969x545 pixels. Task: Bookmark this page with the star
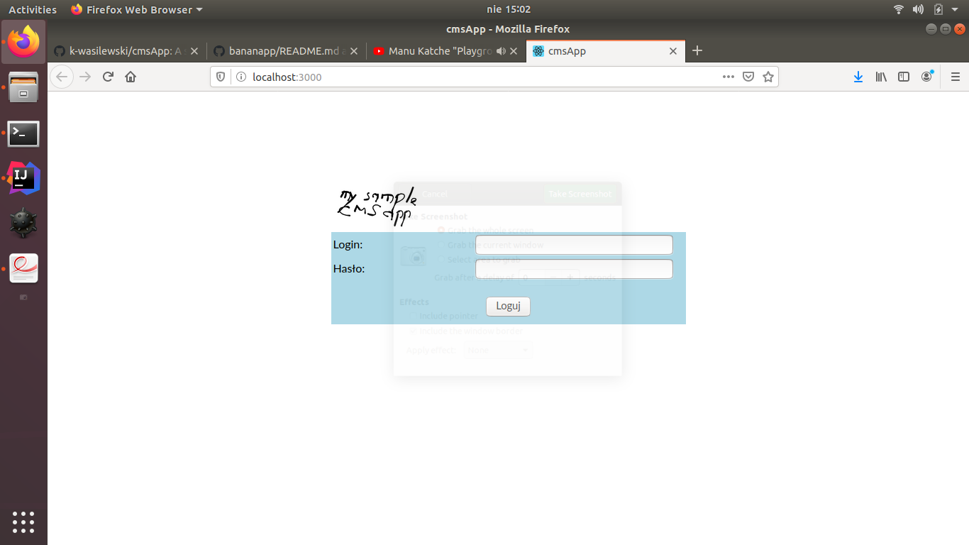click(x=768, y=77)
